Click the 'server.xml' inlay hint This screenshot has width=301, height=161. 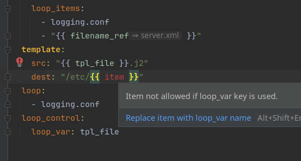click(x=156, y=36)
